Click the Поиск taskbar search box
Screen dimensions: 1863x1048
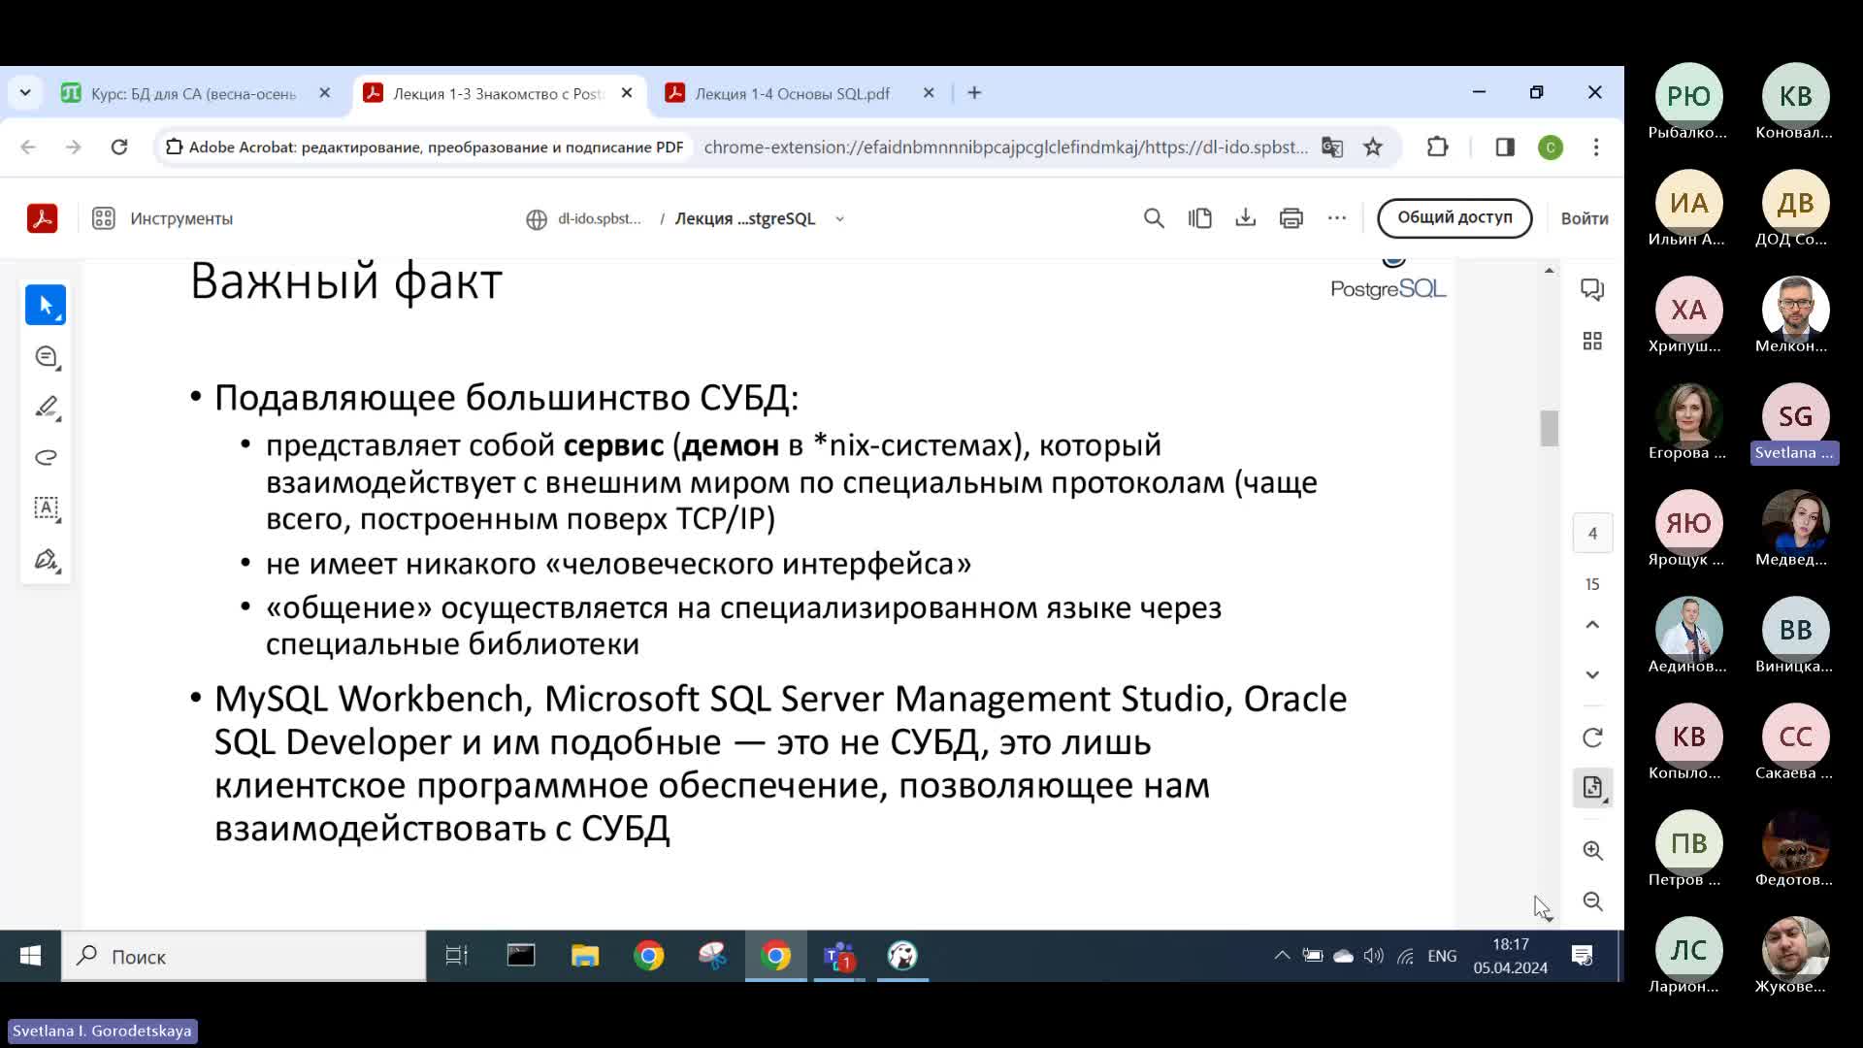tap(244, 957)
